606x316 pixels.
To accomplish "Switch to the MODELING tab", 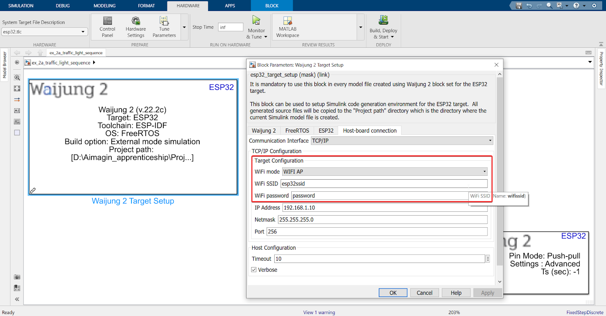I will pyautogui.click(x=105, y=6).
